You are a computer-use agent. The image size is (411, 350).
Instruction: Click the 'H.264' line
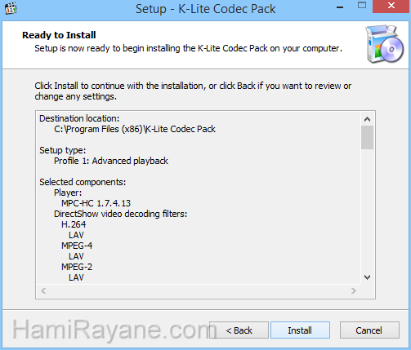coord(74,224)
